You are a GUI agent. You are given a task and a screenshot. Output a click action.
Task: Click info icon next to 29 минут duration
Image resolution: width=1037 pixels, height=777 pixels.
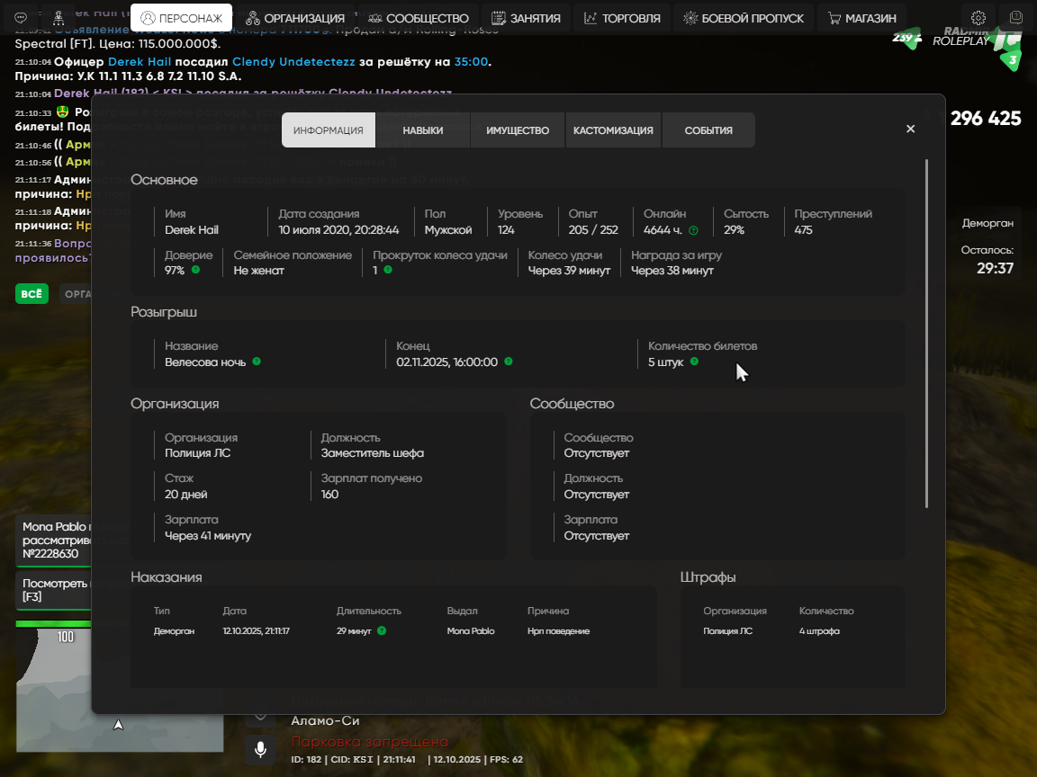point(382,631)
